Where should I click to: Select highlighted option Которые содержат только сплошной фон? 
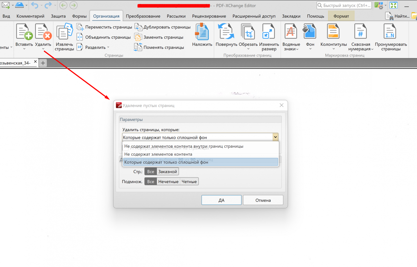tap(200, 162)
